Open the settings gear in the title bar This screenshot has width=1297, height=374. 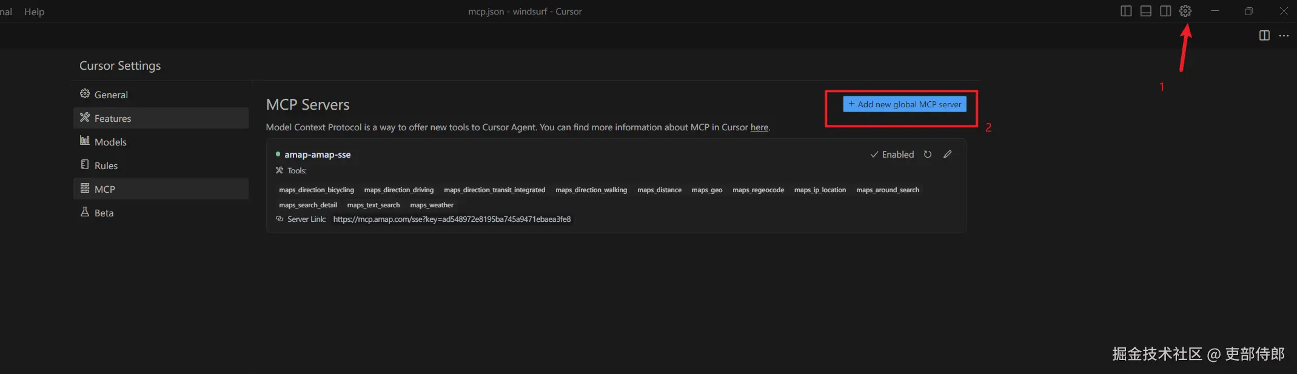point(1185,11)
